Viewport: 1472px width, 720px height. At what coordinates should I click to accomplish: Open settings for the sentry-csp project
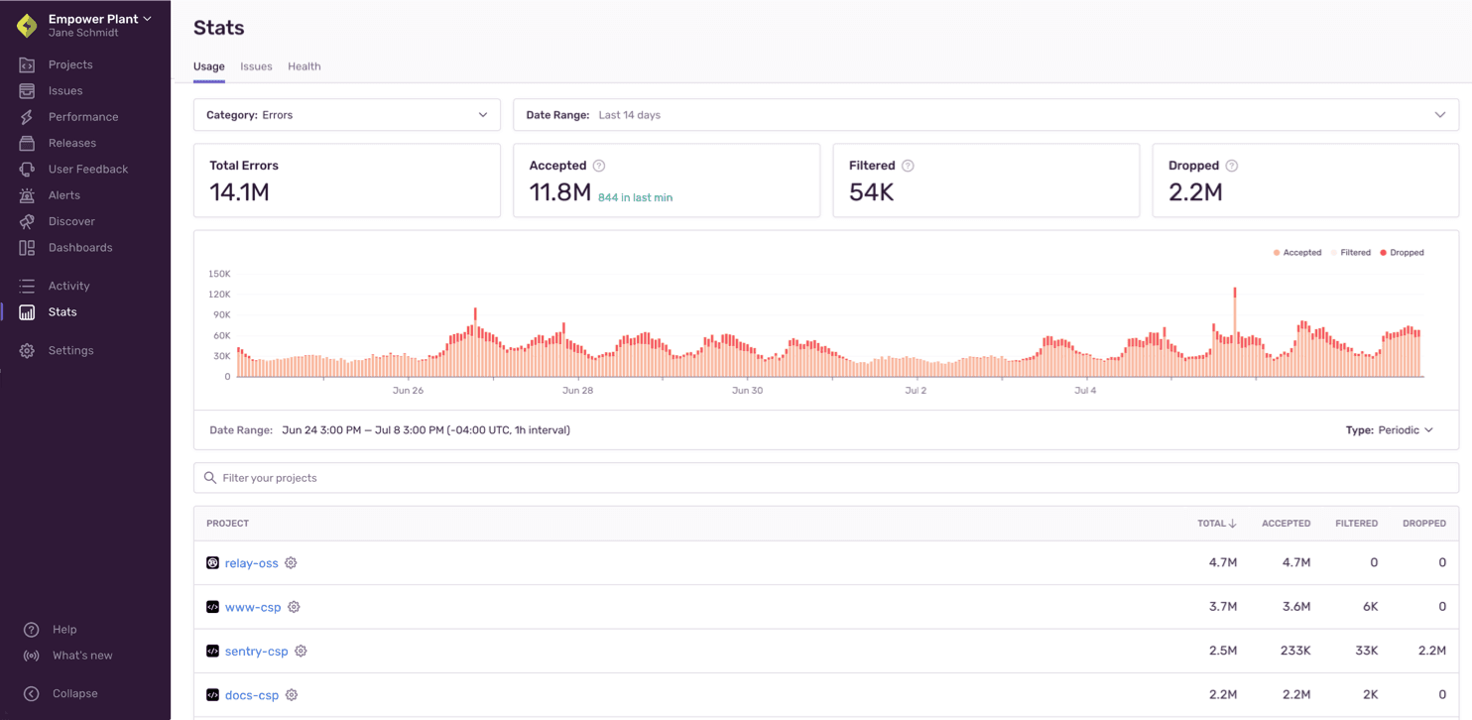301,651
